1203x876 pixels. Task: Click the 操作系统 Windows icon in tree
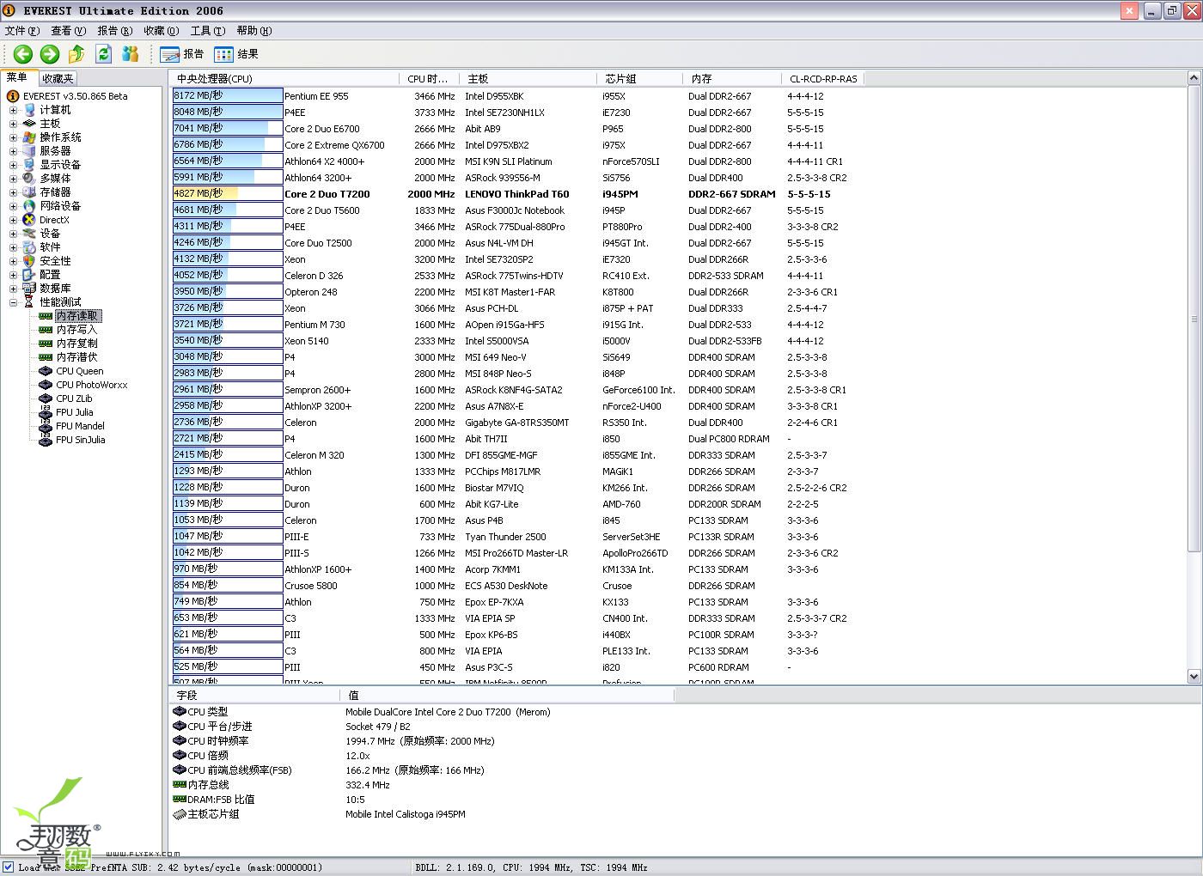click(x=29, y=137)
